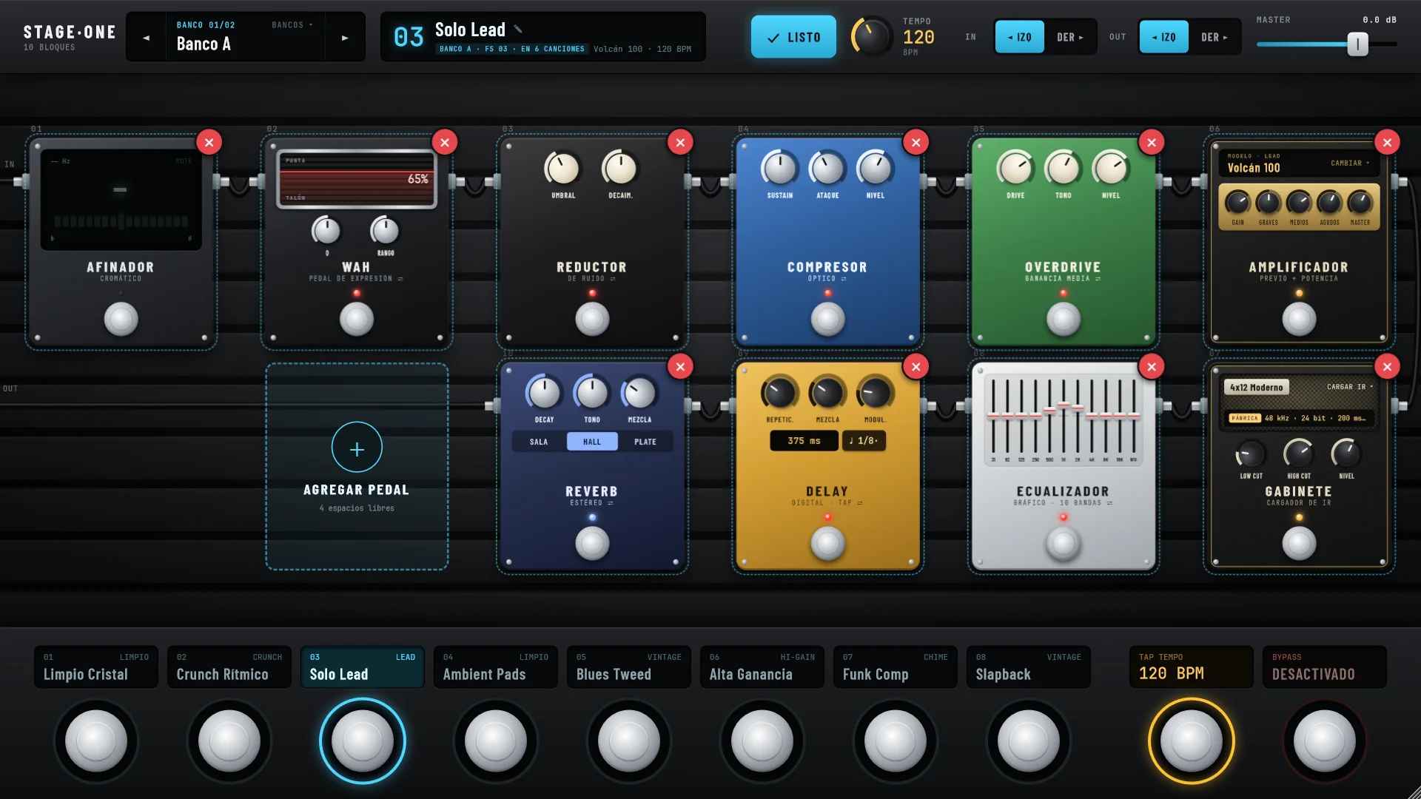This screenshot has width=1421, height=799.
Task: Open the Bancos dropdown menu
Action: [x=292, y=25]
